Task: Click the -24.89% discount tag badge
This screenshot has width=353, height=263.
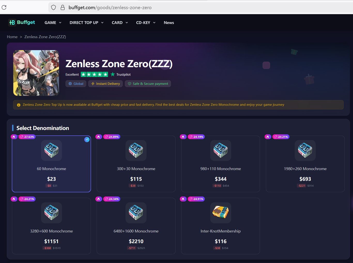Action: (x=112, y=137)
